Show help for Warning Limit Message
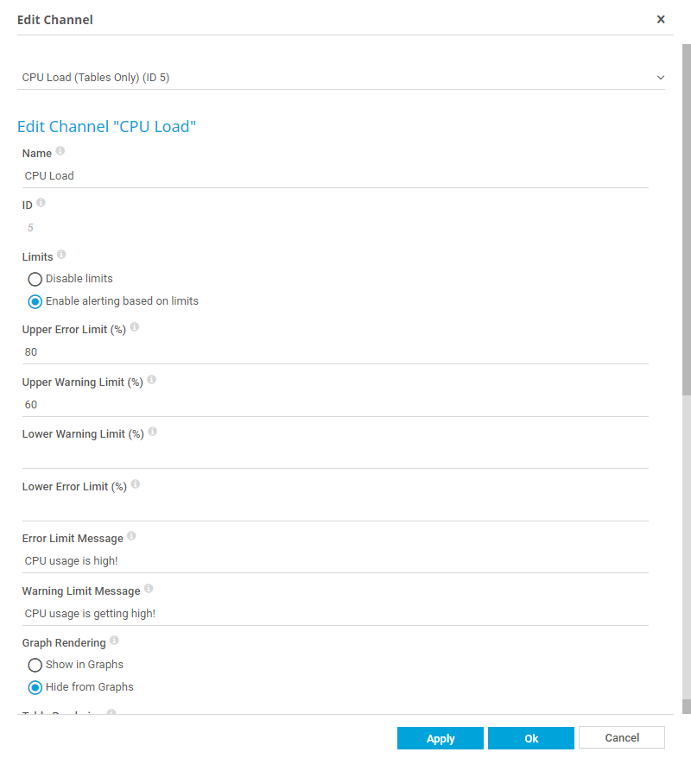 [x=149, y=589]
